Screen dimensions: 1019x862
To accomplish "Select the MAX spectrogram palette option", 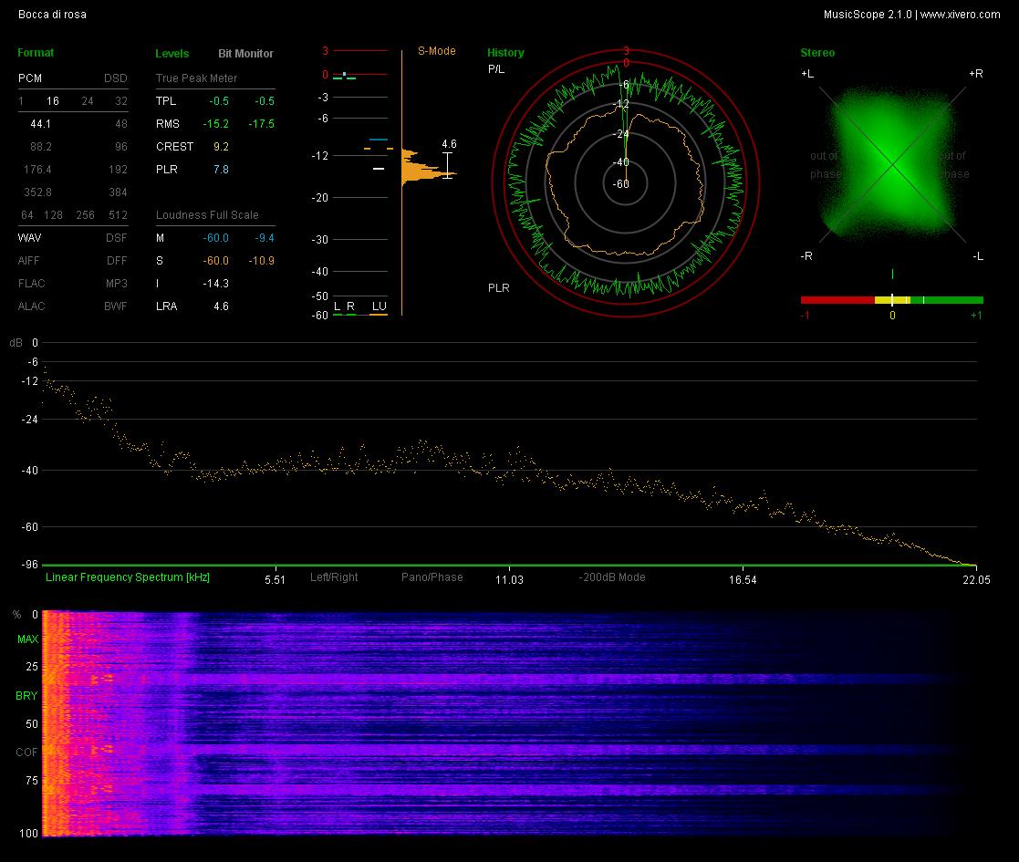I will point(27,639).
